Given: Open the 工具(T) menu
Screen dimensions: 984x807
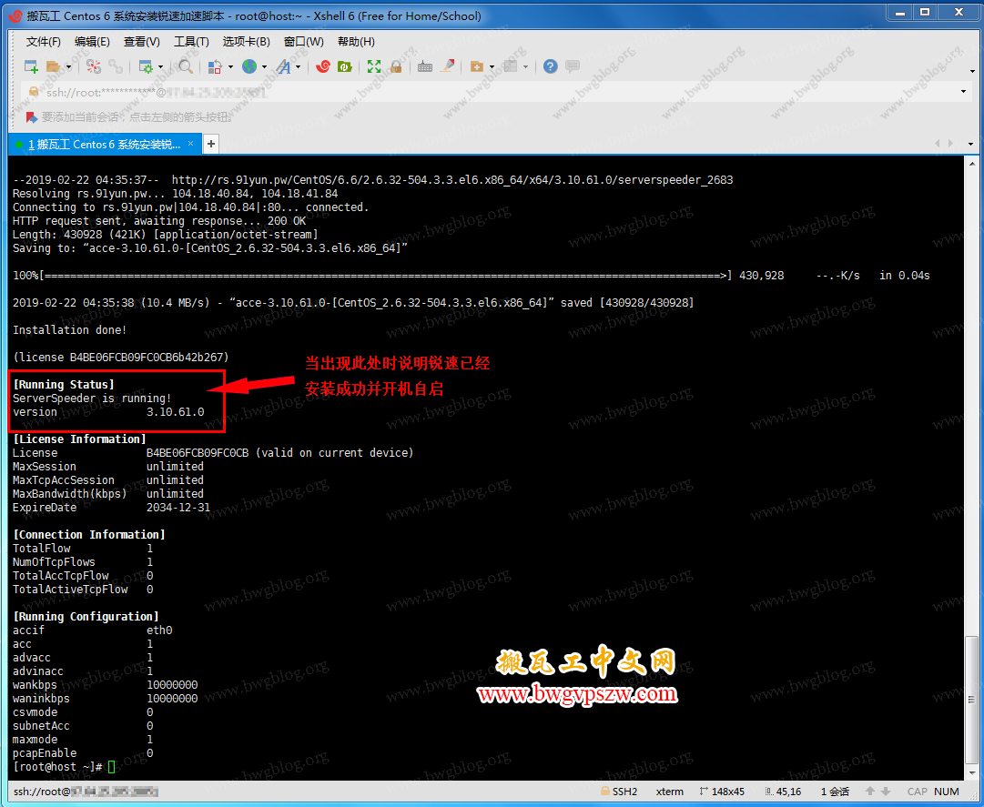Looking at the screenshot, I should coord(191,41).
